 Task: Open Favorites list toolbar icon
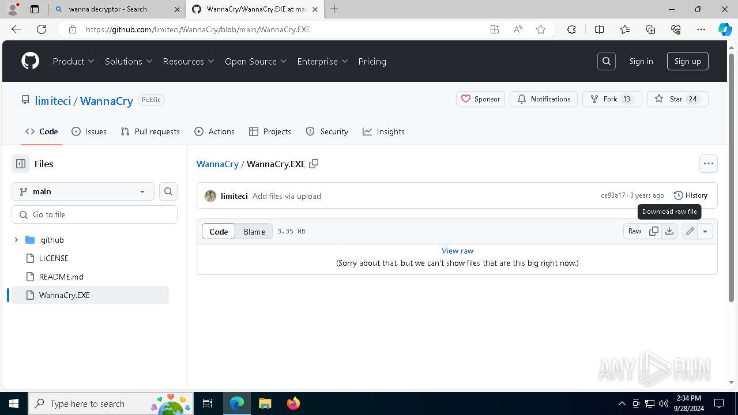625,29
